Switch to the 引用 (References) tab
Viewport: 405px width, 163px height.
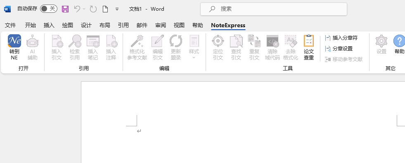123,25
